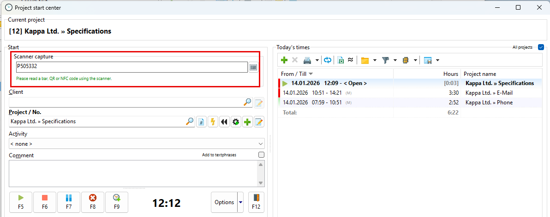The image size is (550, 217).
Task: Start time recording with F5 button
Action: tap(21, 202)
